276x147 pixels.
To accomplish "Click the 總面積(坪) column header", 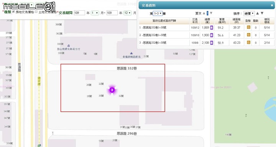I will click(x=237, y=21).
